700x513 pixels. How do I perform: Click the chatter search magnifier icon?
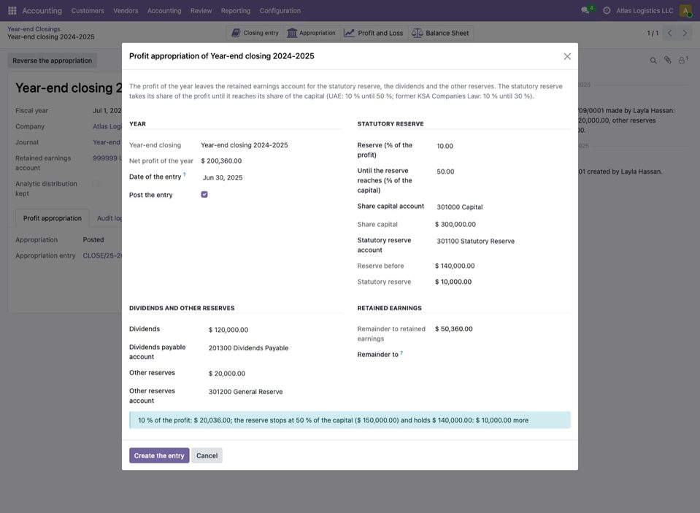pyautogui.click(x=653, y=61)
